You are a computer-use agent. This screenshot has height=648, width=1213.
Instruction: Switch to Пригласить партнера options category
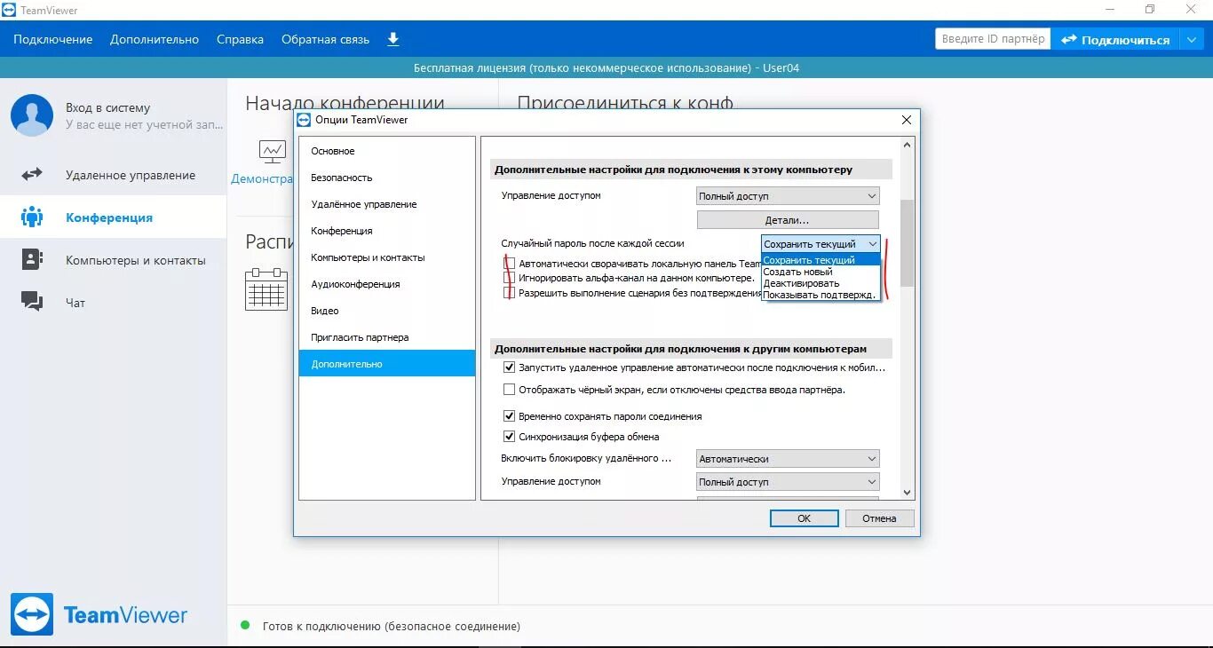pyautogui.click(x=387, y=337)
